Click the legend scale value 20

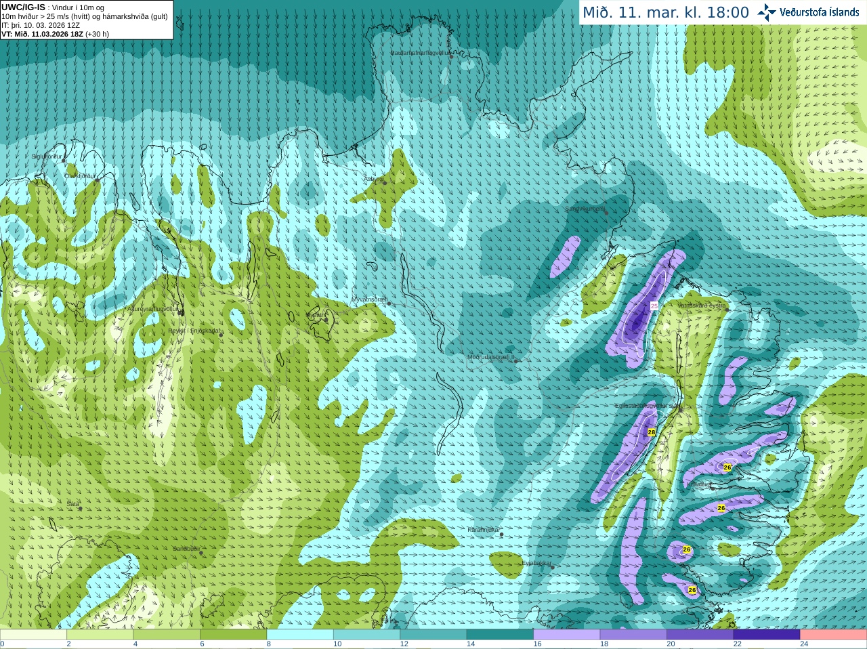671,644
